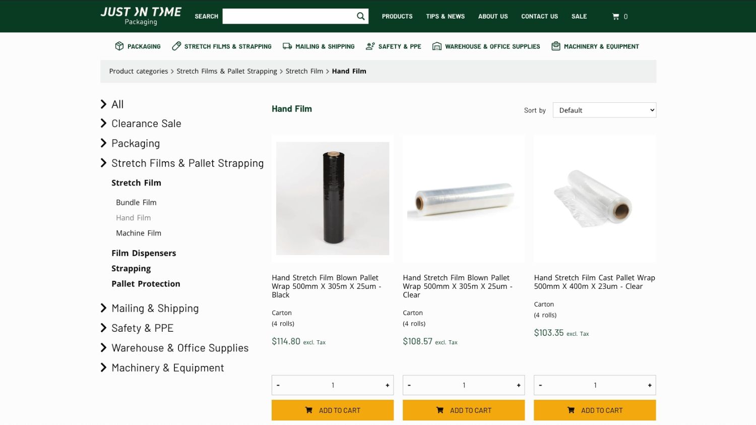Open the Cast Pallet Wrap product thumbnail
Screen dimensions: 756x425
[x=595, y=199]
